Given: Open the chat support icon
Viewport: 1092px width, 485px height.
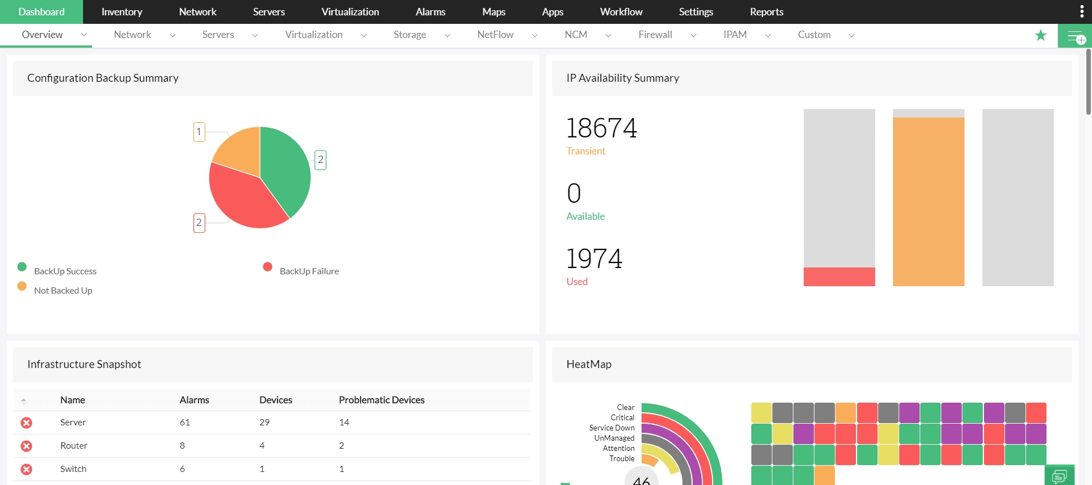Looking at the screenshot, I should (x=1060, y=476).
